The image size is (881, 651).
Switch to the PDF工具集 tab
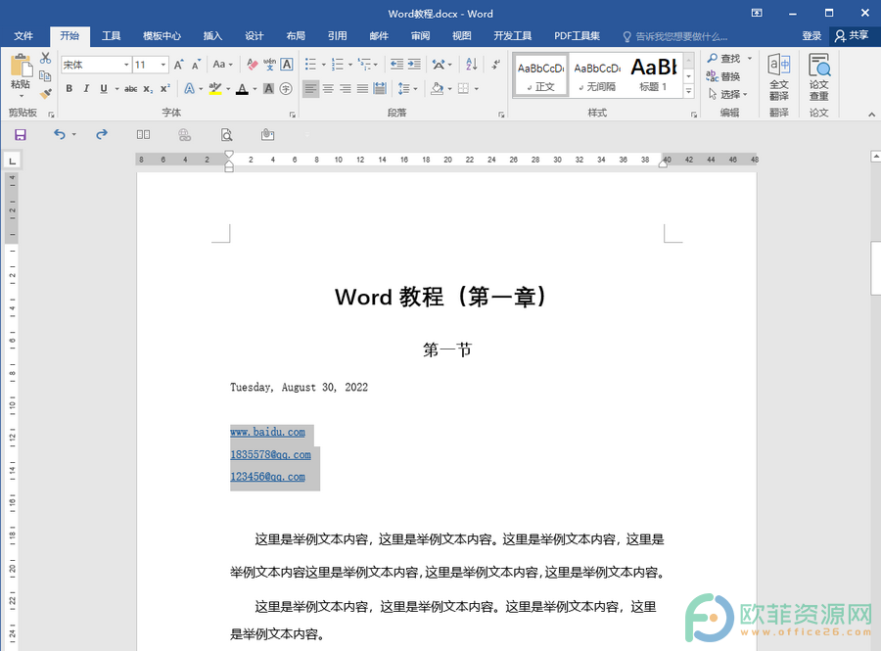pos(577,36)
